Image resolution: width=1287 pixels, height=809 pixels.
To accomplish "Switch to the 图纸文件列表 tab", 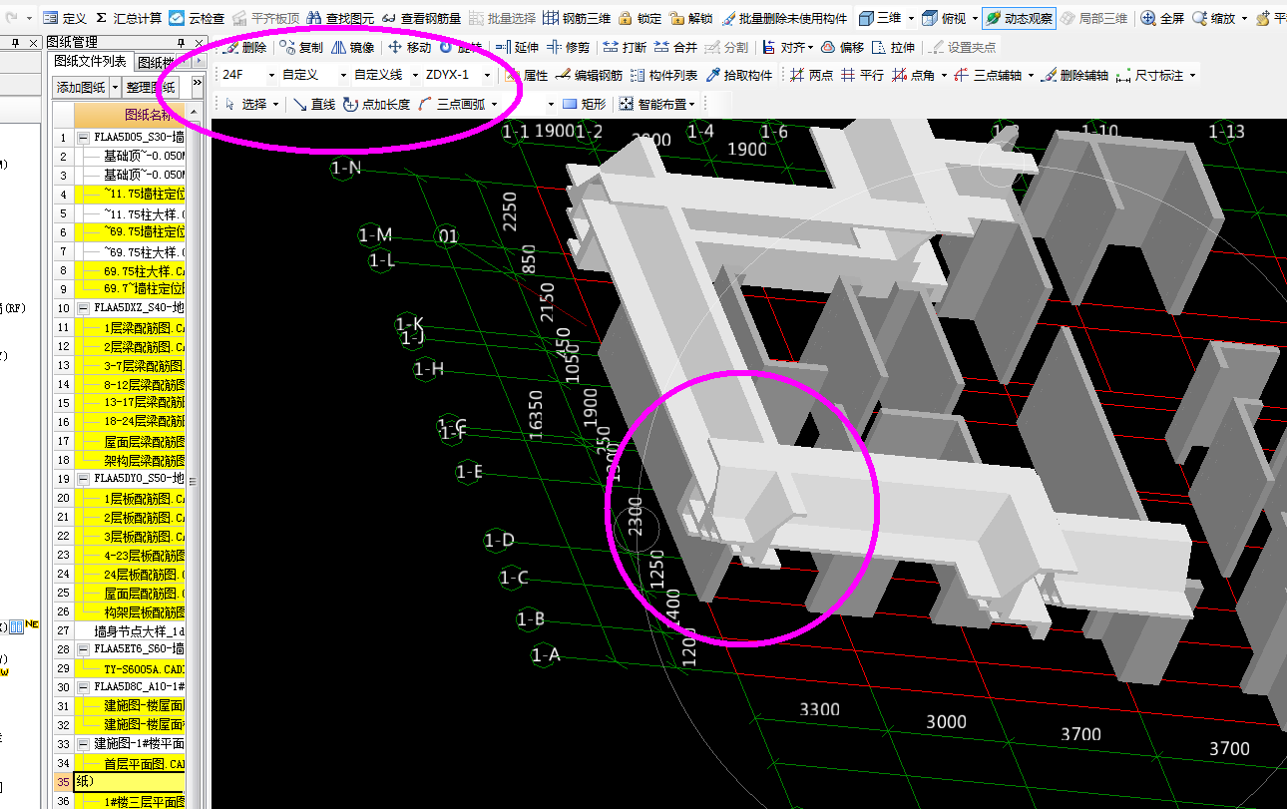I will click(x=91, y=62).
